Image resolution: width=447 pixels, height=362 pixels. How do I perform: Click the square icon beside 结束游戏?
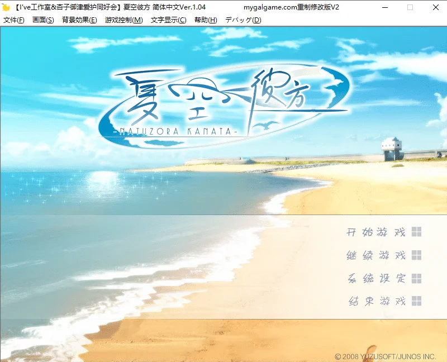click(416, 301)
